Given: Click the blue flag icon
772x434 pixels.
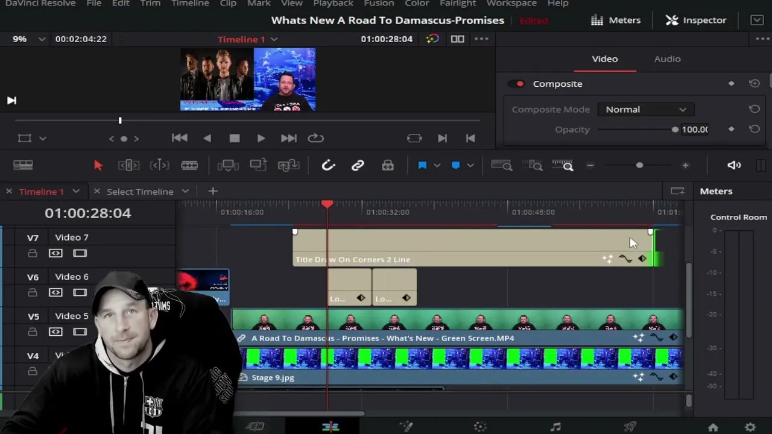Looking at the screenshot, I should 422,165.
